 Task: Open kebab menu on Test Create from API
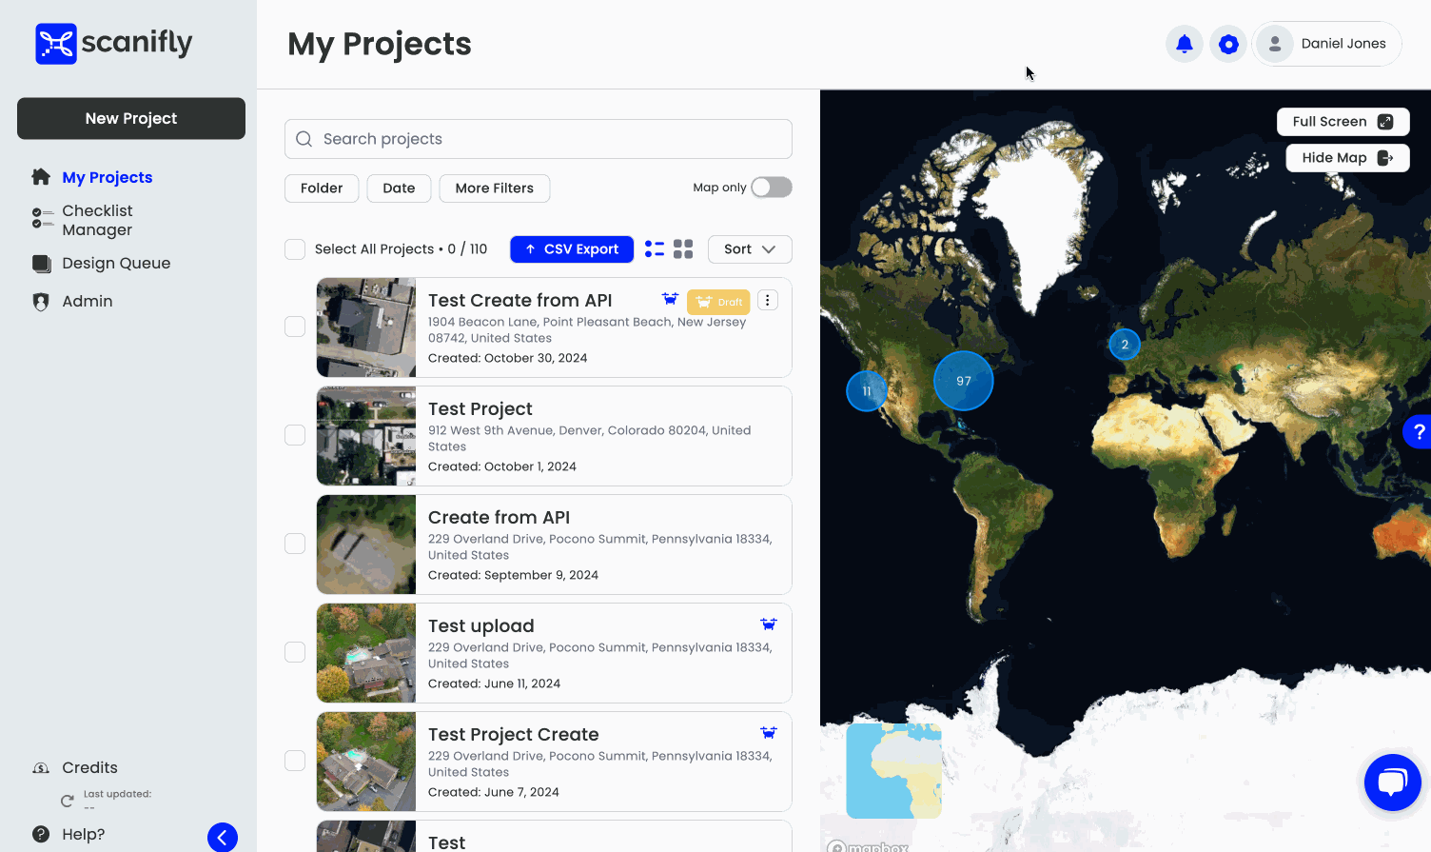pos(767,301)
